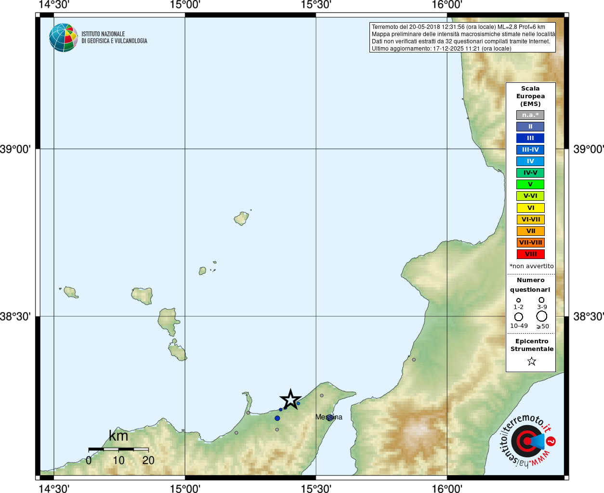Click the Messina city label
Image resolution: width=604 pixels, height=493 pixels.
[329, 417]
